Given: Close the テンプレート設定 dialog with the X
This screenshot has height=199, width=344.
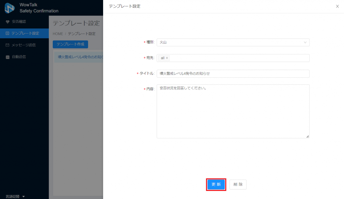Looking at the screenshot, I should (337, 6).
